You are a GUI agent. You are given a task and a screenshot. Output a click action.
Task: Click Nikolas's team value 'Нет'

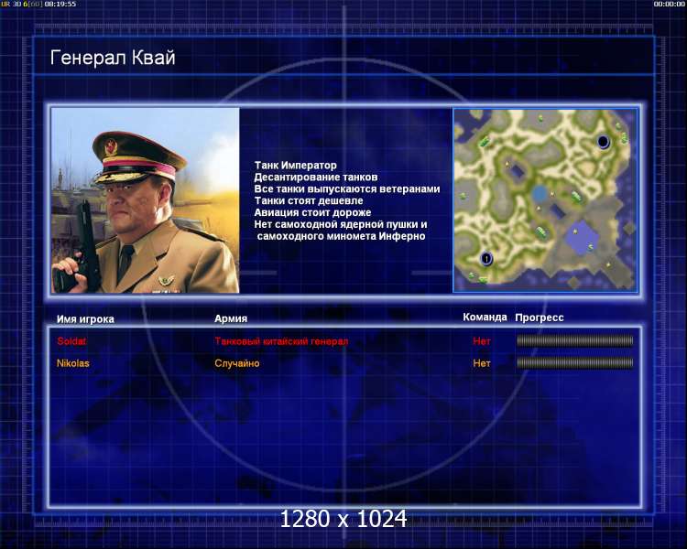[x=482, y=363]
